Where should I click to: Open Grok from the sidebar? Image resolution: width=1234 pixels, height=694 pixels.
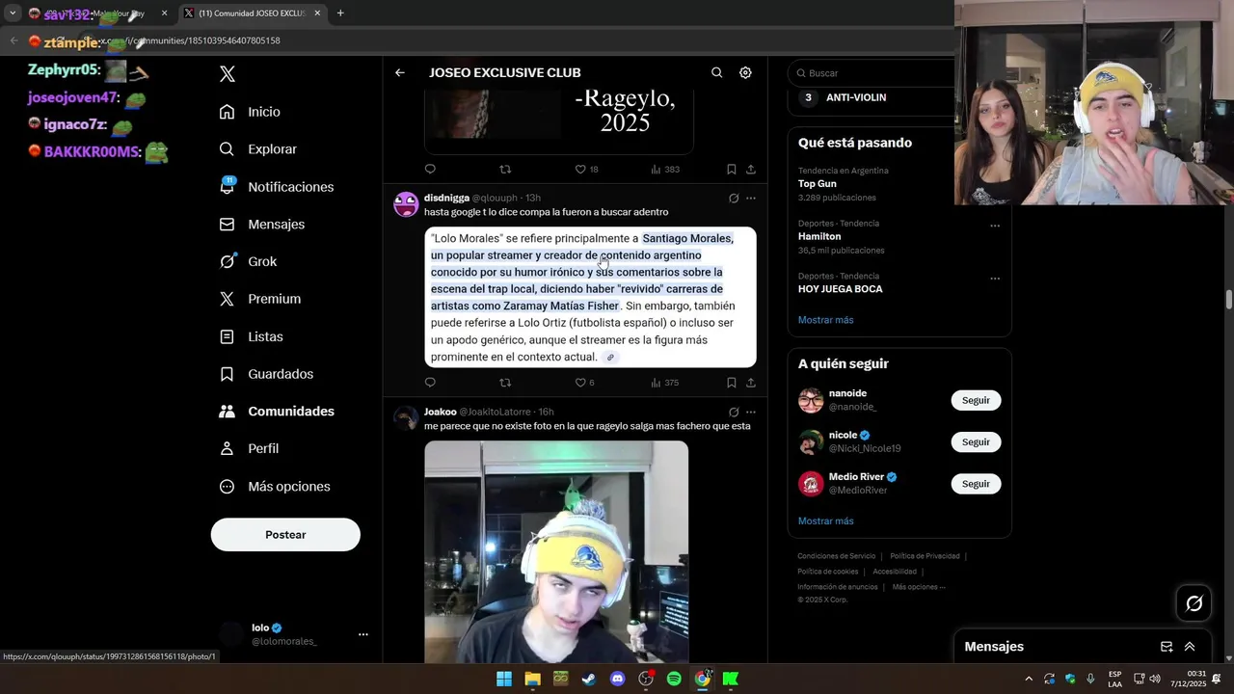click(248, 261)
